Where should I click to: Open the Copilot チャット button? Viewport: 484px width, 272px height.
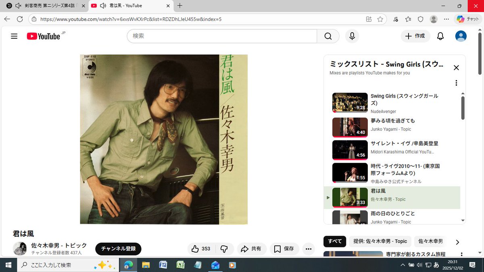click(x=468, y=19)
